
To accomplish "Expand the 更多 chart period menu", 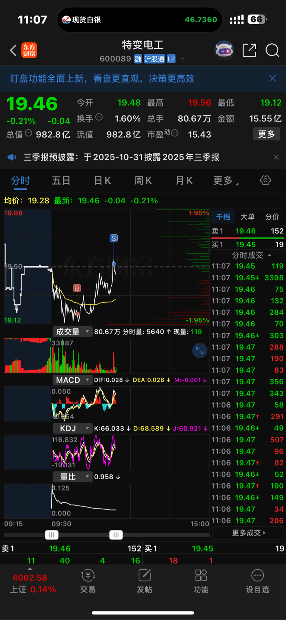I will point(226,181).
